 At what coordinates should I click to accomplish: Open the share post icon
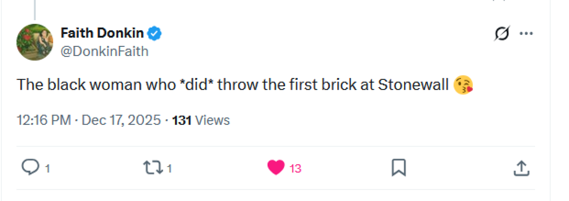coord(521,168)
